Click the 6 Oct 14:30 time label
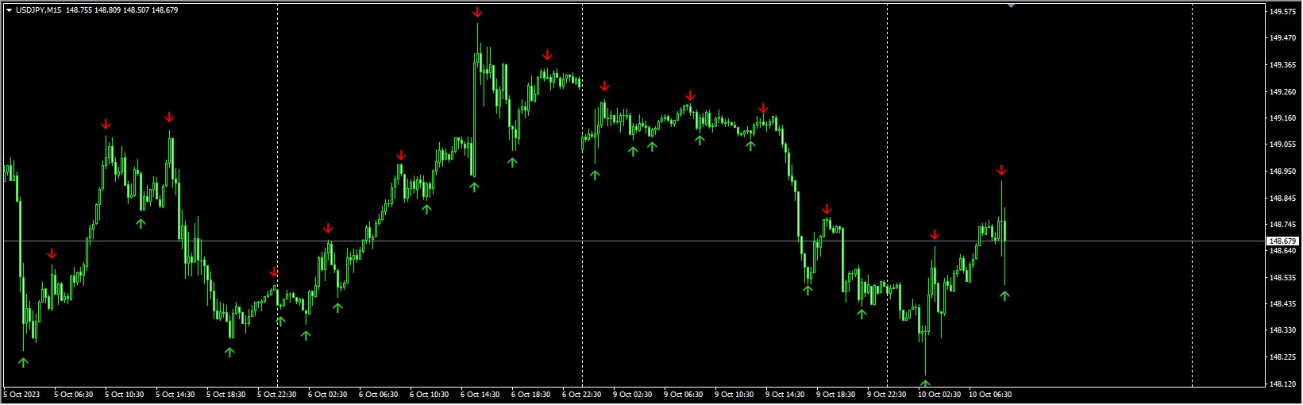 480,394
